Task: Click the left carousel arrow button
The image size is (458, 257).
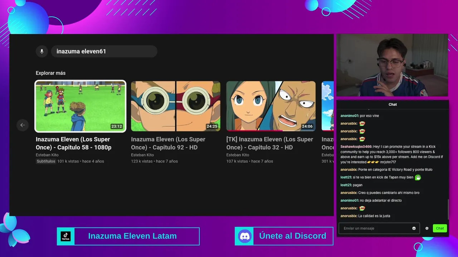Action: [x=23, y=125]
